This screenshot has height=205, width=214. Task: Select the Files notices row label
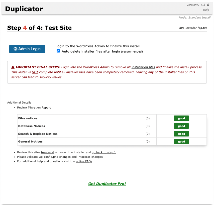[28, 118]
